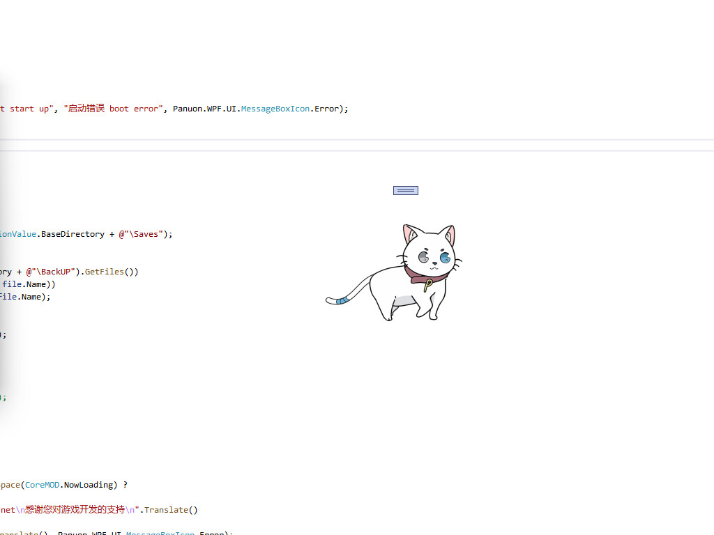Click the hamburger menu button above the cat
714x535 pixels.
405,189
